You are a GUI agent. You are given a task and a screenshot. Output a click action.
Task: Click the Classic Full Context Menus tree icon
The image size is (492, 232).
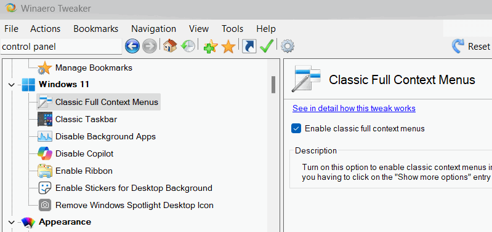pyautogui.click(x=44, y=102)
